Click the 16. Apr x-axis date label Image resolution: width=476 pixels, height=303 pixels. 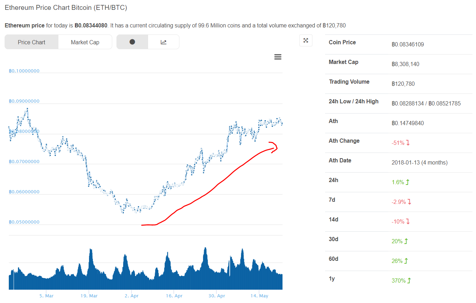coord(174,296)
